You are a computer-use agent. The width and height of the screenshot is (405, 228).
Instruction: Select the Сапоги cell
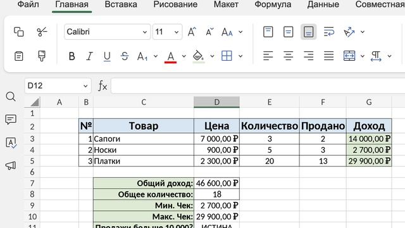[144, 139]
